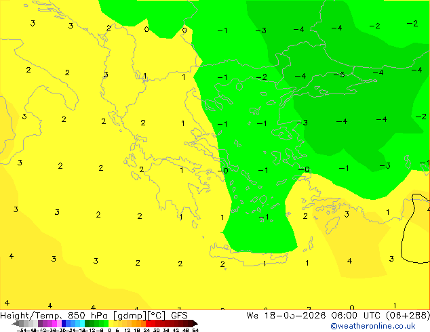Click the 'GFS' model label
This screenshot has width=430, height=332.
coord(179,316)
